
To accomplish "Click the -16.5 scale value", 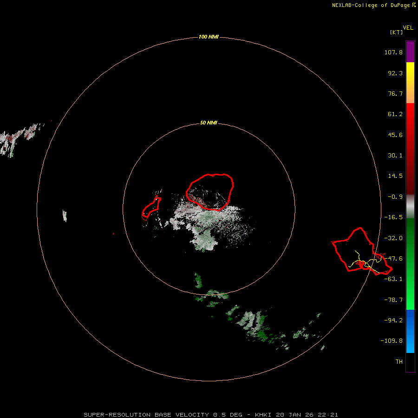I will 393,217.
